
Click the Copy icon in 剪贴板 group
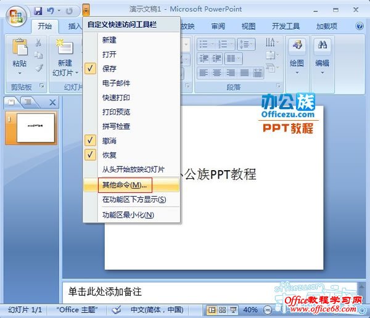coord(38,55)
